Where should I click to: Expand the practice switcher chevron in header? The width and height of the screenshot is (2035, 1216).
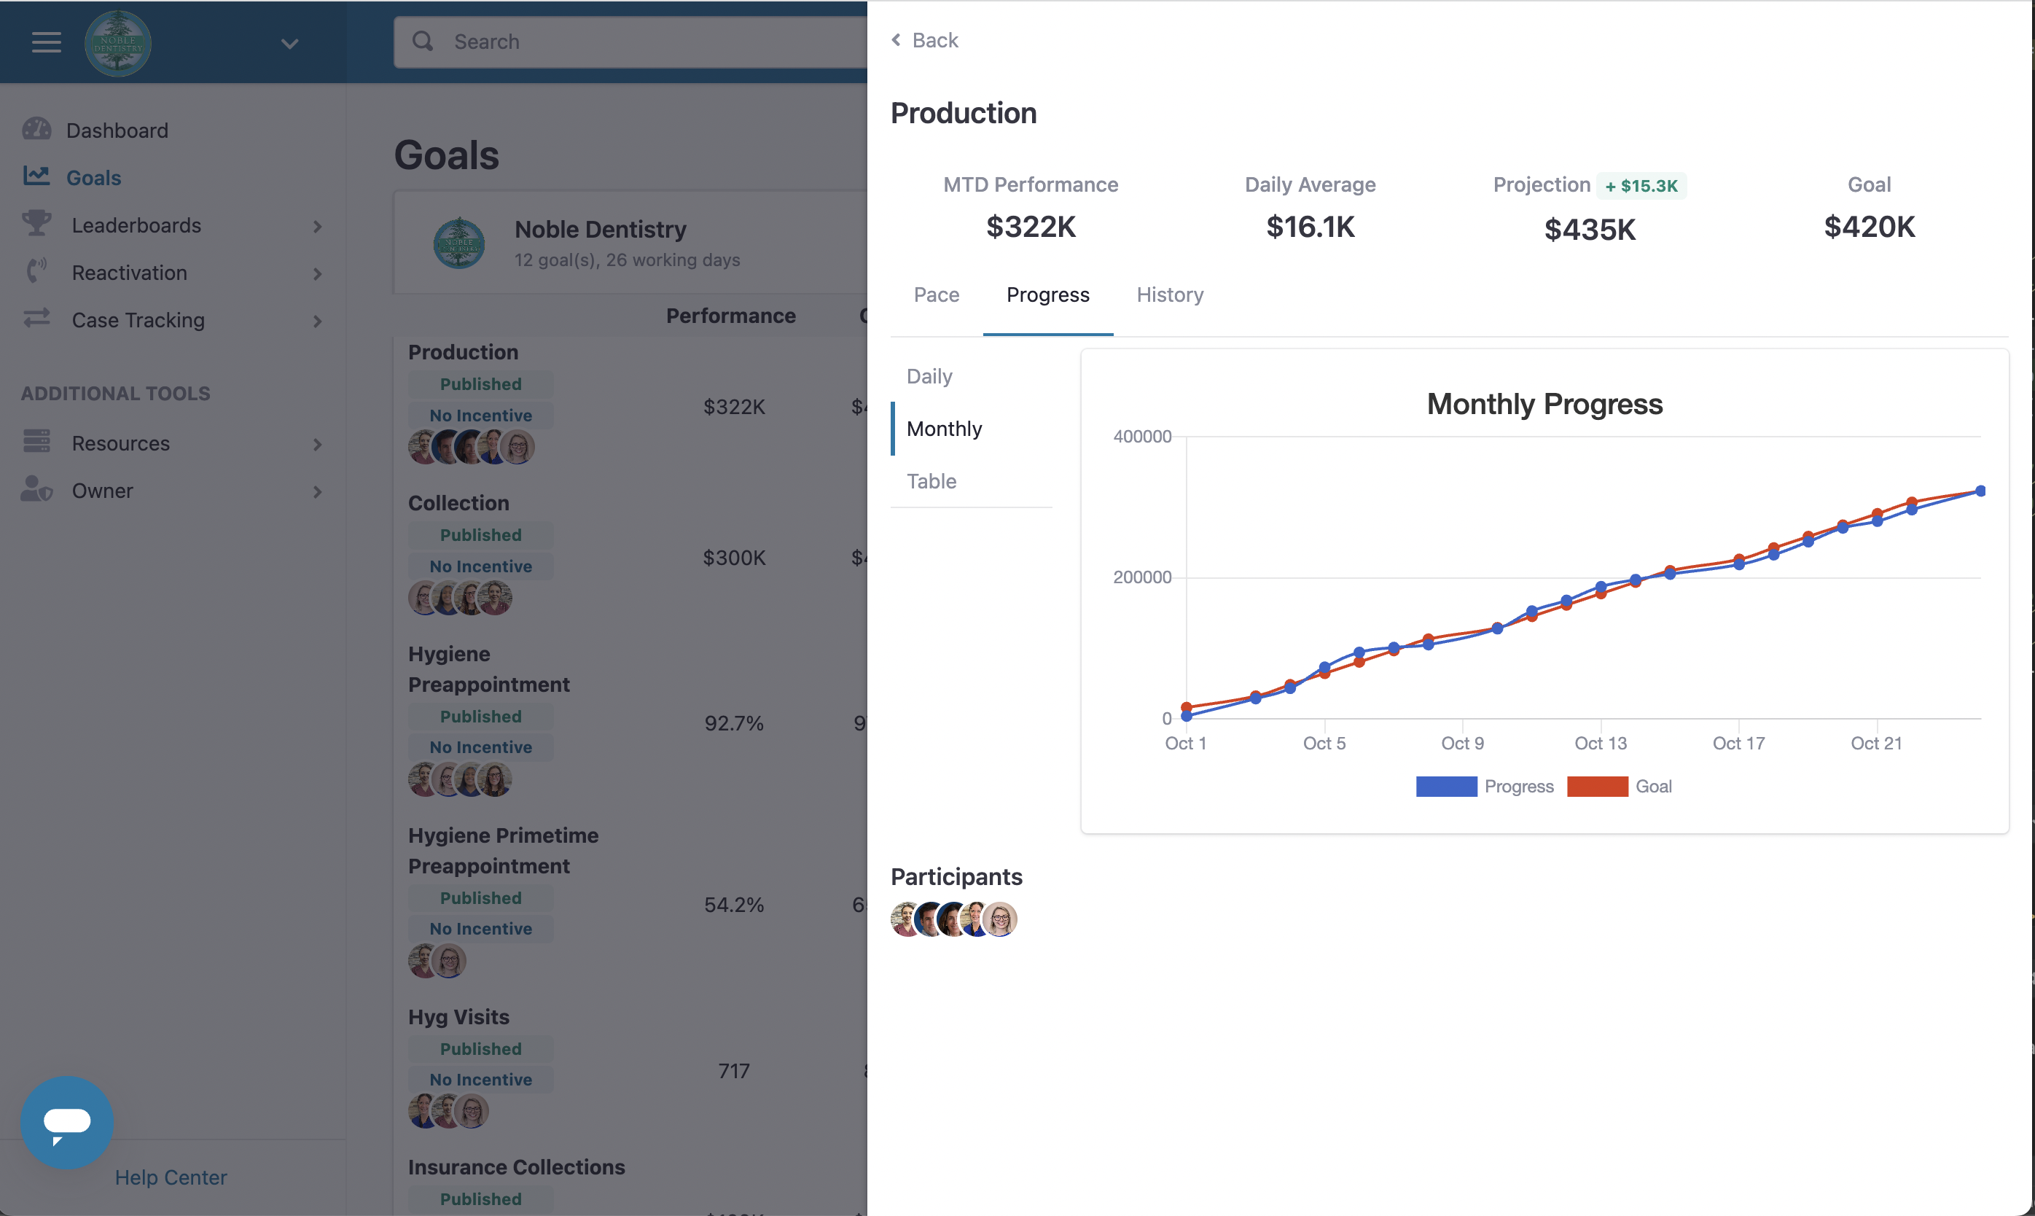tap(289, 44)
